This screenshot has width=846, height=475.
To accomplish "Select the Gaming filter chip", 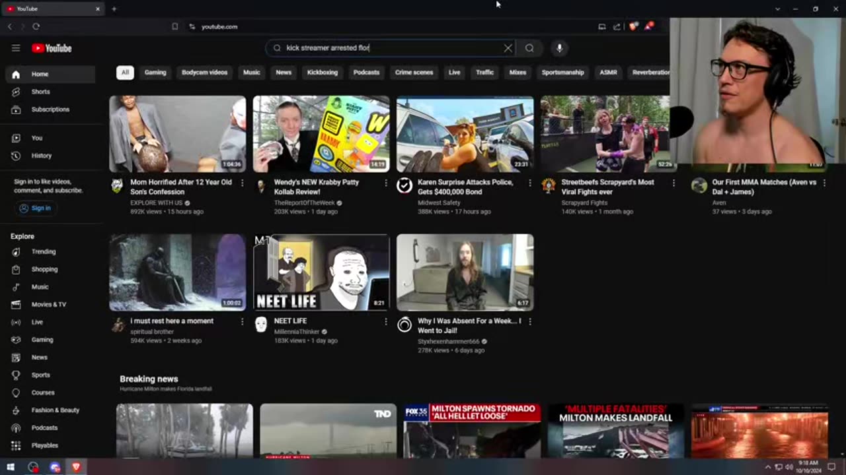I will (x=155, y=73).
